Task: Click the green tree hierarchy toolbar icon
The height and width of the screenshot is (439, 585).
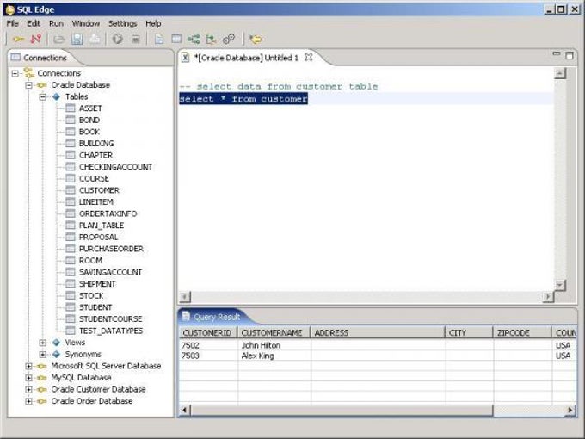Action: coord(211,40)
